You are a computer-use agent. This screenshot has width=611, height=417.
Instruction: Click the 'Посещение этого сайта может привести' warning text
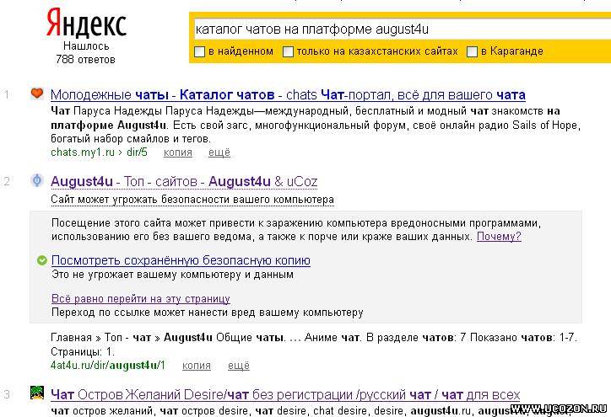(296, 229)
